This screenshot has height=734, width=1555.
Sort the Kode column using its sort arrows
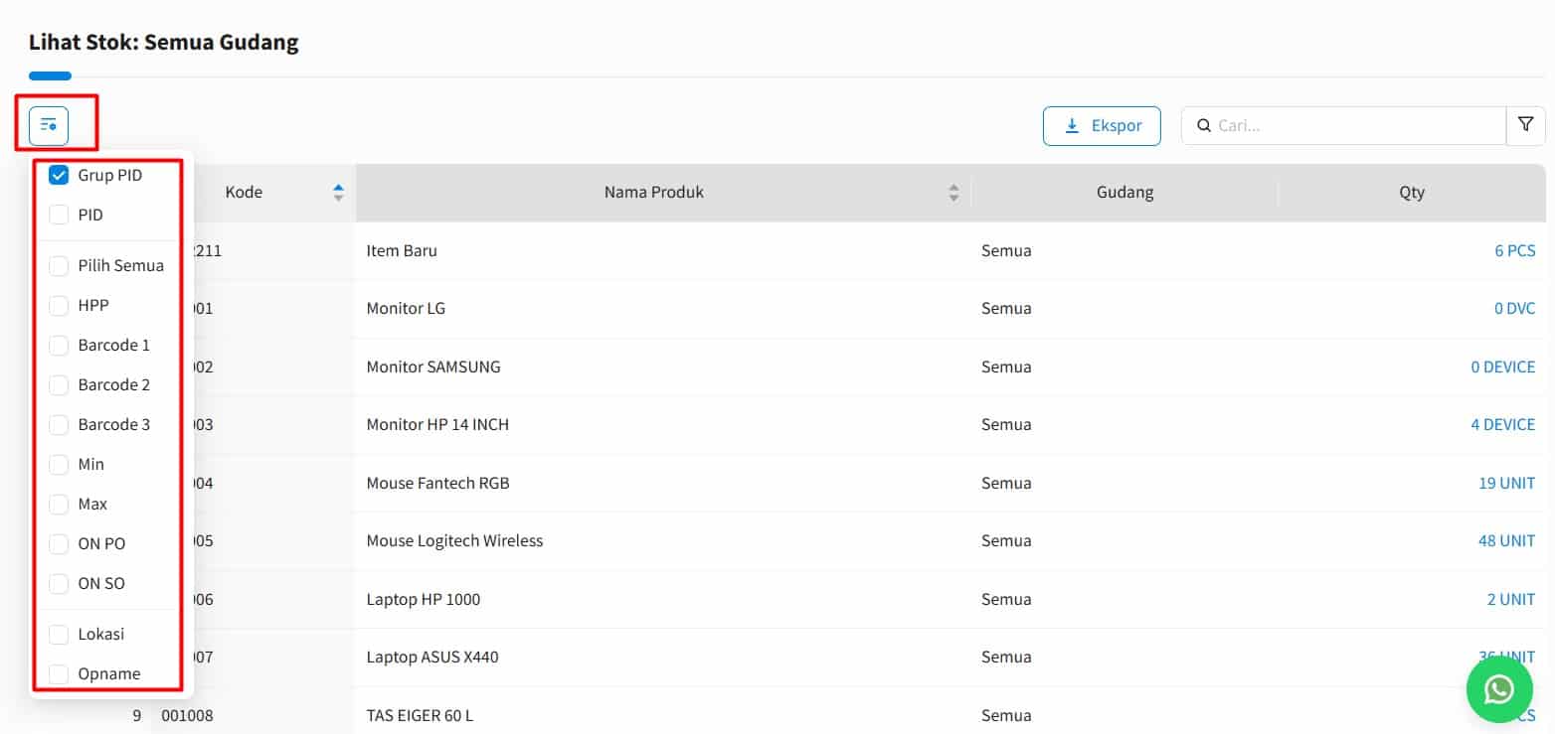[x=337, y=191]
